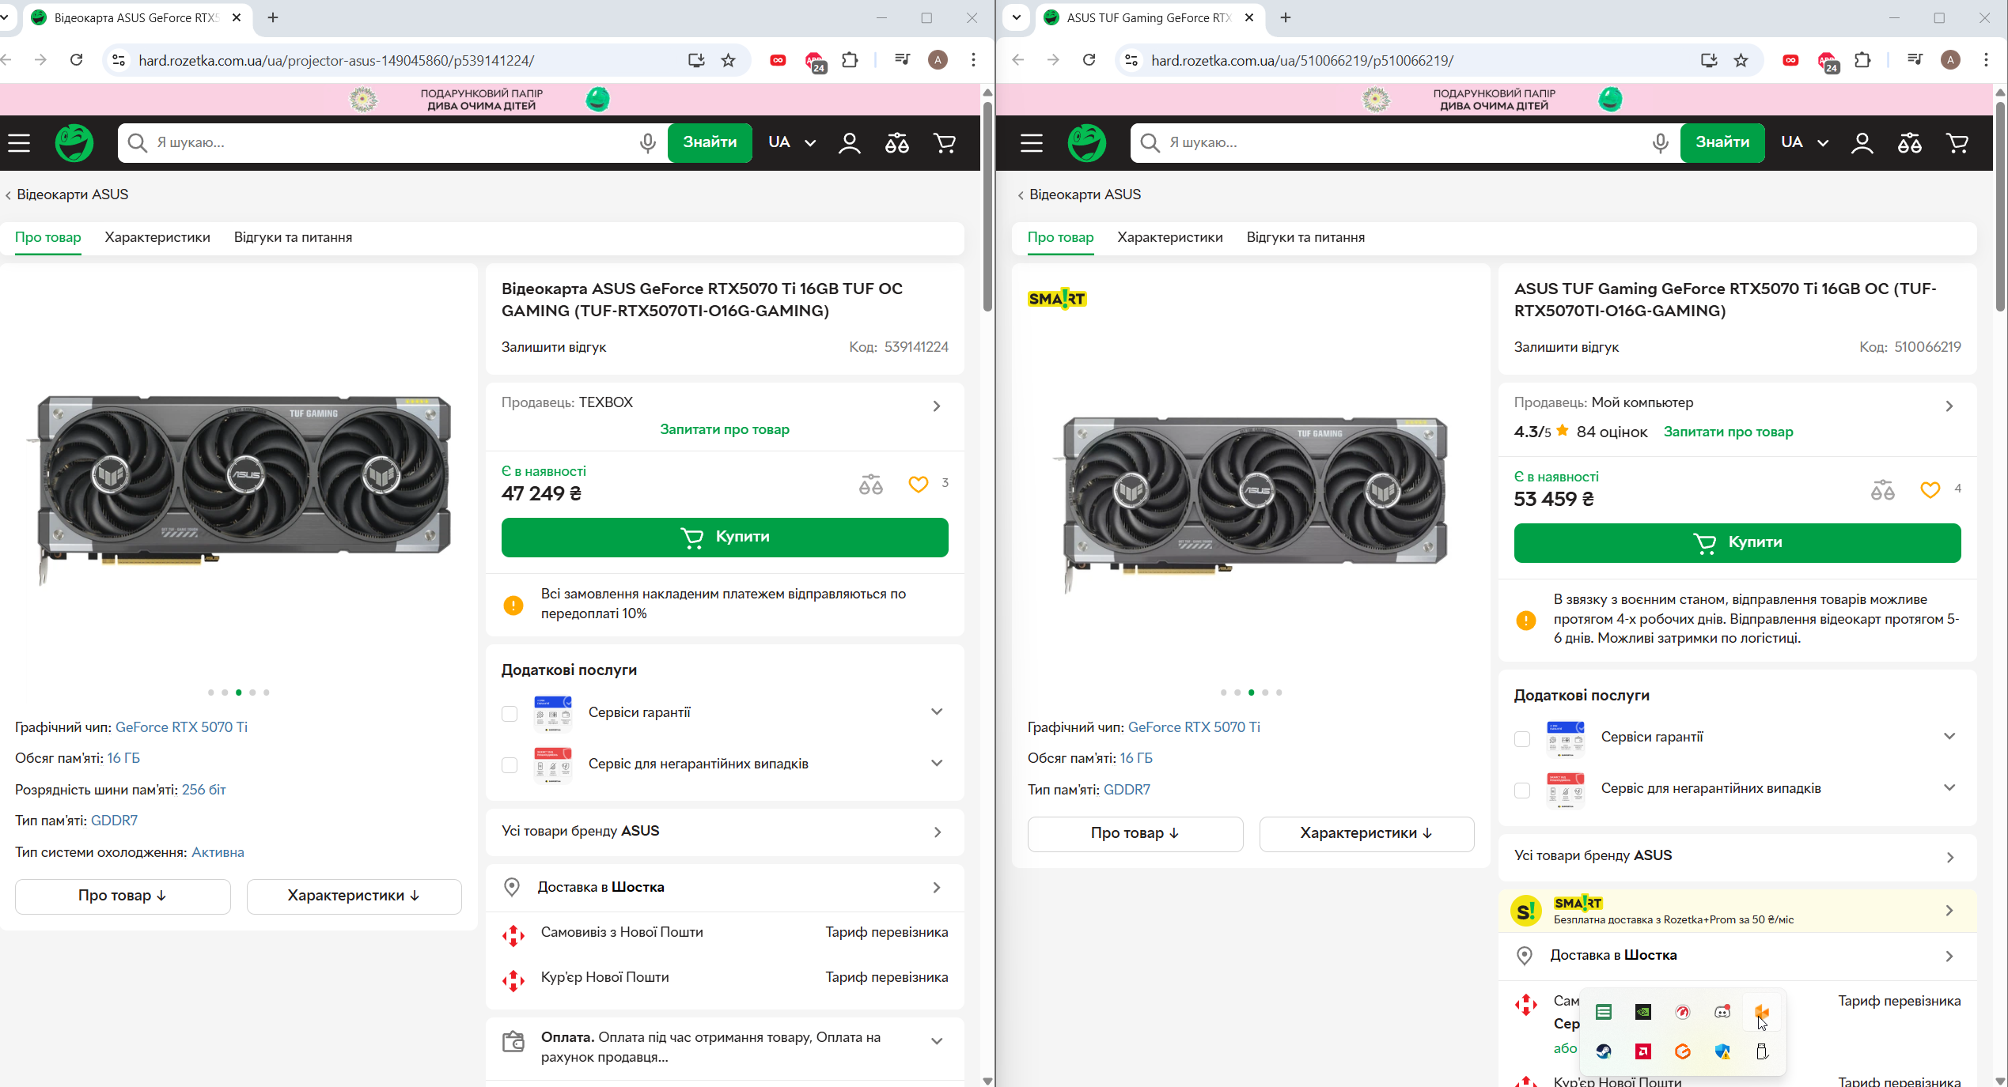Click the user account icon in right window header
The image size is (2008, 1087).
point(1862,143)
